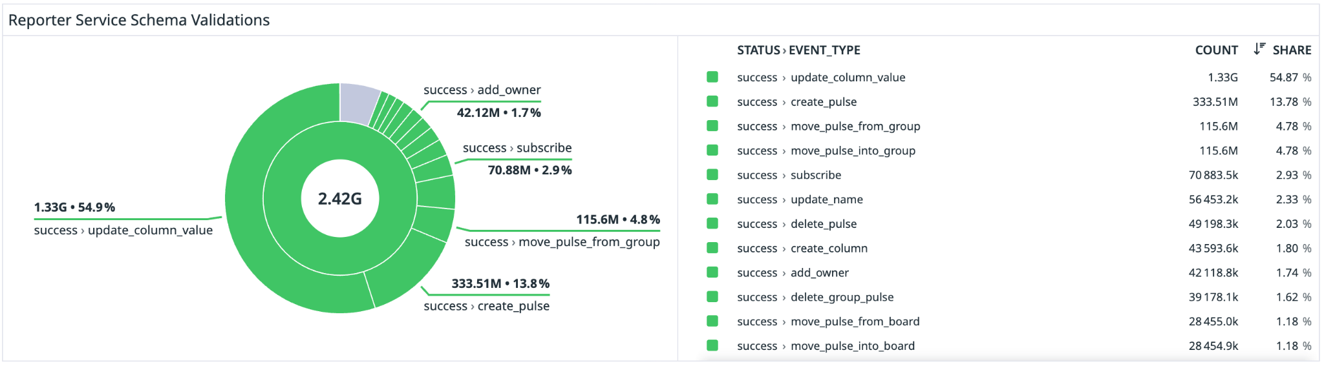The image size is (1324, 368).
Task: Click green swatch for update_column_value row
Action: (x=712, y=77)
